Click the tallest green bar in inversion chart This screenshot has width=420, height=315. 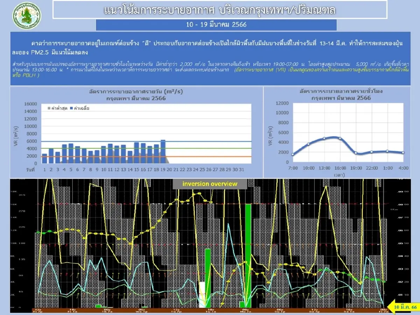pos(248,256)
